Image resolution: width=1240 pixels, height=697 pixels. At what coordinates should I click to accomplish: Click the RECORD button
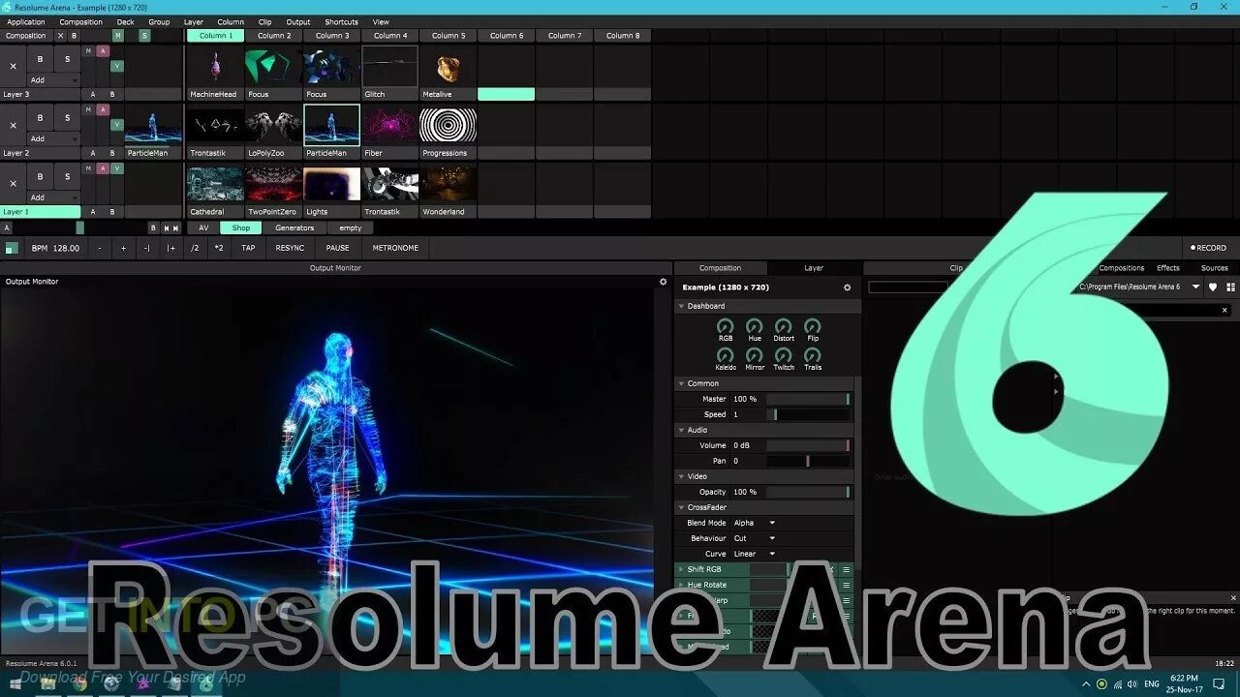(x=1209, y=248)
